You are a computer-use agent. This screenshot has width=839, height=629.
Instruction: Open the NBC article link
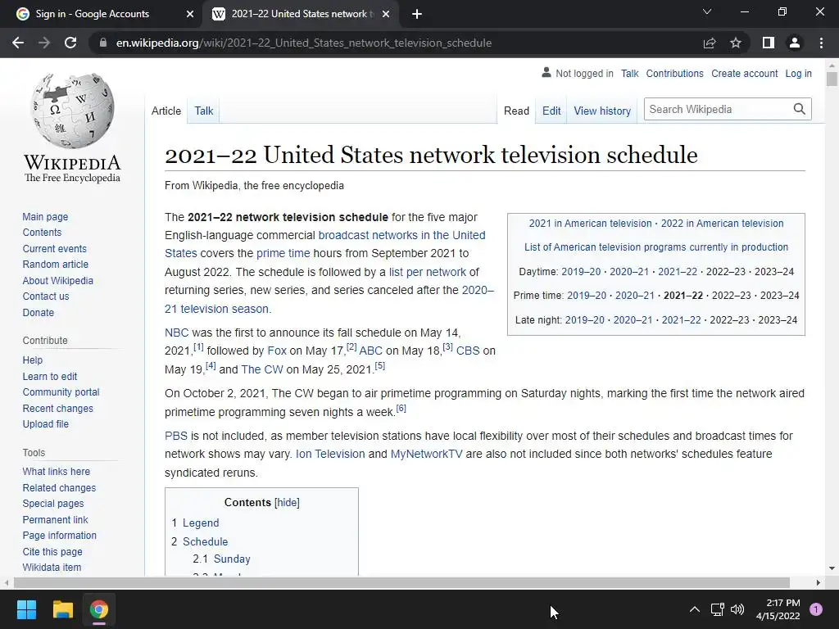[x=177, y=333]
